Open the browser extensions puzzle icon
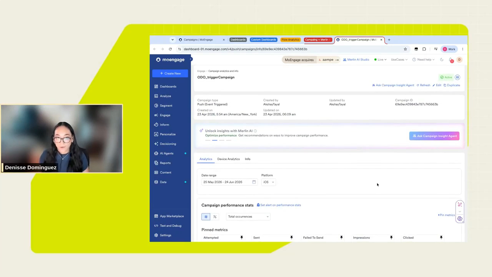This screenshot has width=492, height=277. (x=424, y=49)
